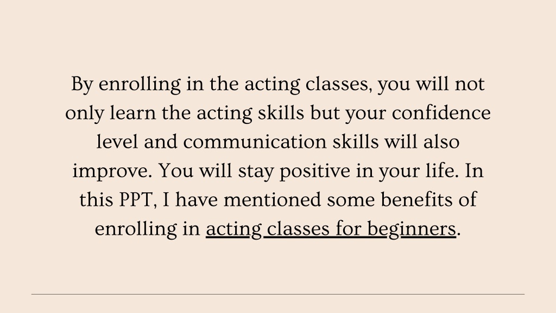The height and width of the screenshot is (313, 556).
Task: Click the word 'confidence' in the paragraph
Action: pos(441,113)
